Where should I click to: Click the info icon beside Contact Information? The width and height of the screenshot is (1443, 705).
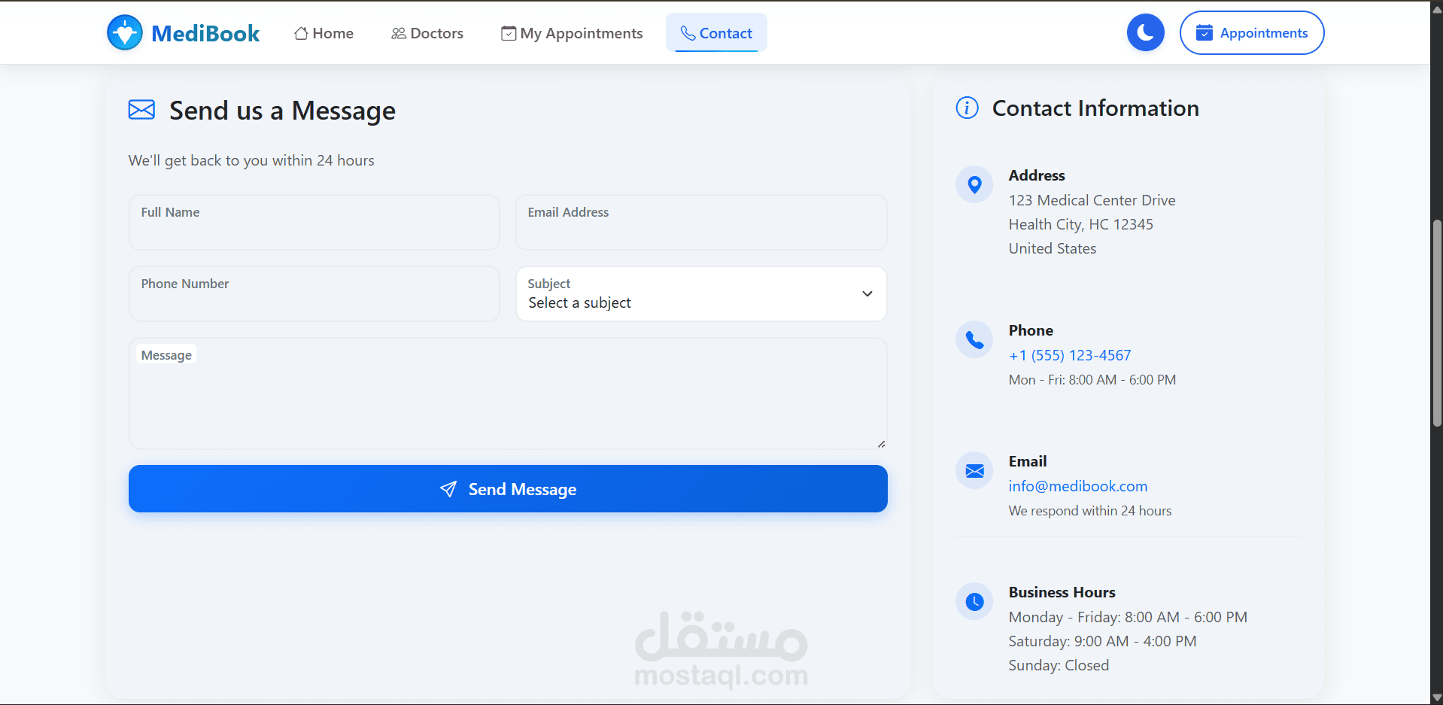pyautogui.click(x=967, y=108)
